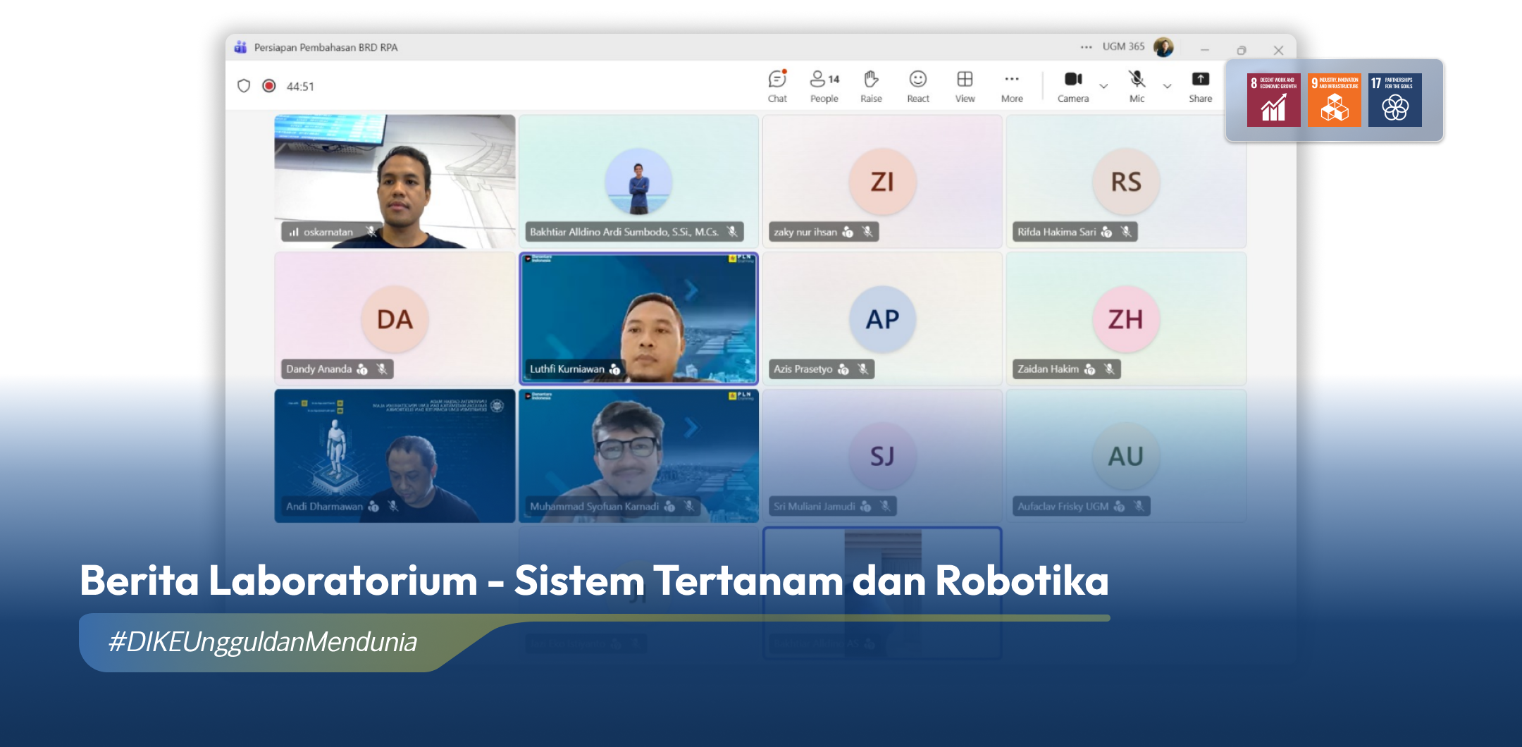Open the More actions menu
The image size is (1522, 747).
[x=1012, y=87]
